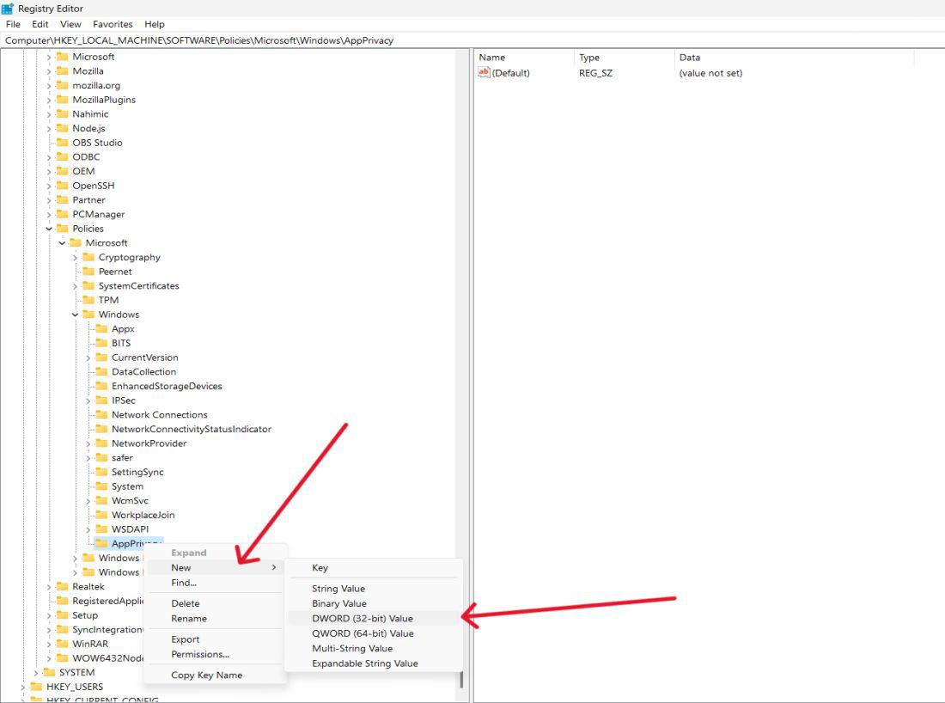This screenshot has width=945, height=703.
Task: Select the NetworkConnectivityStatusIndicator key
Action: click(191, 429)
